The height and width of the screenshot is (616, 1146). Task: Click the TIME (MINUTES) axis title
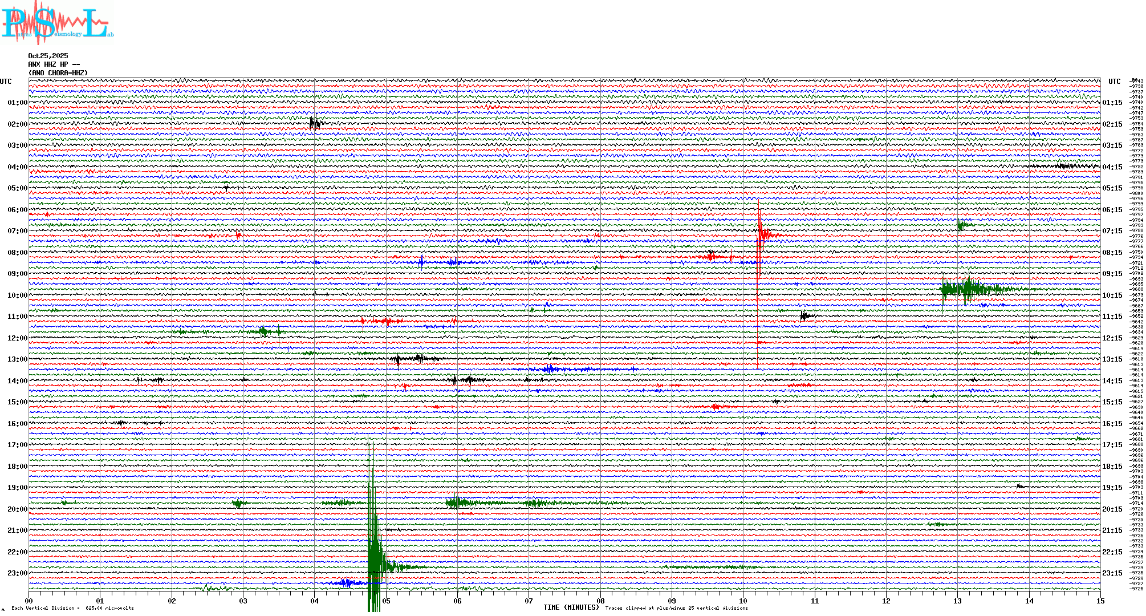(x=571, y=607)
